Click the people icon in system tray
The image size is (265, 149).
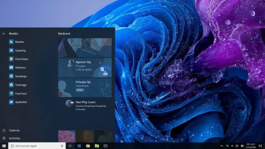[x=227, y=146]
